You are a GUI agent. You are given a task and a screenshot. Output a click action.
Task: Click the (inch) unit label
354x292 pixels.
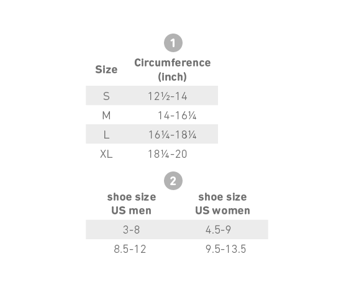tap(172, 77)
